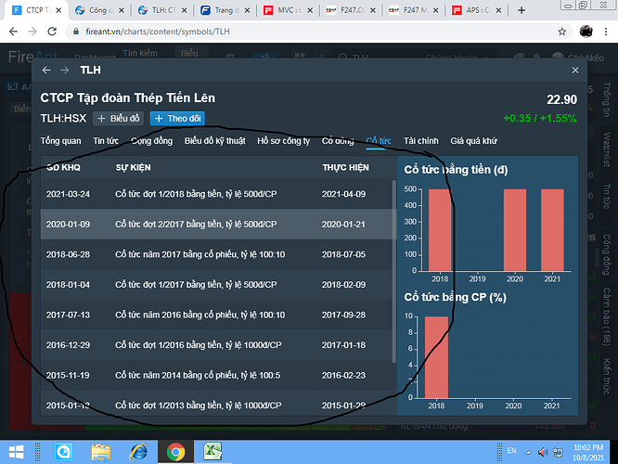This screenshot has height=464, width=618.
Task: Switch to the TLH: CT browser tab
Action: click(162, 10)
